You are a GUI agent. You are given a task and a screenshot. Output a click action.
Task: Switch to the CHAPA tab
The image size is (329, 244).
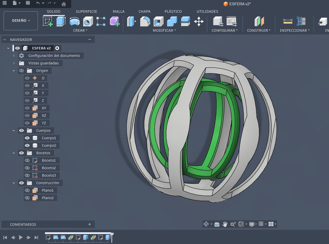pyautogui.click(x=145, y=11)
